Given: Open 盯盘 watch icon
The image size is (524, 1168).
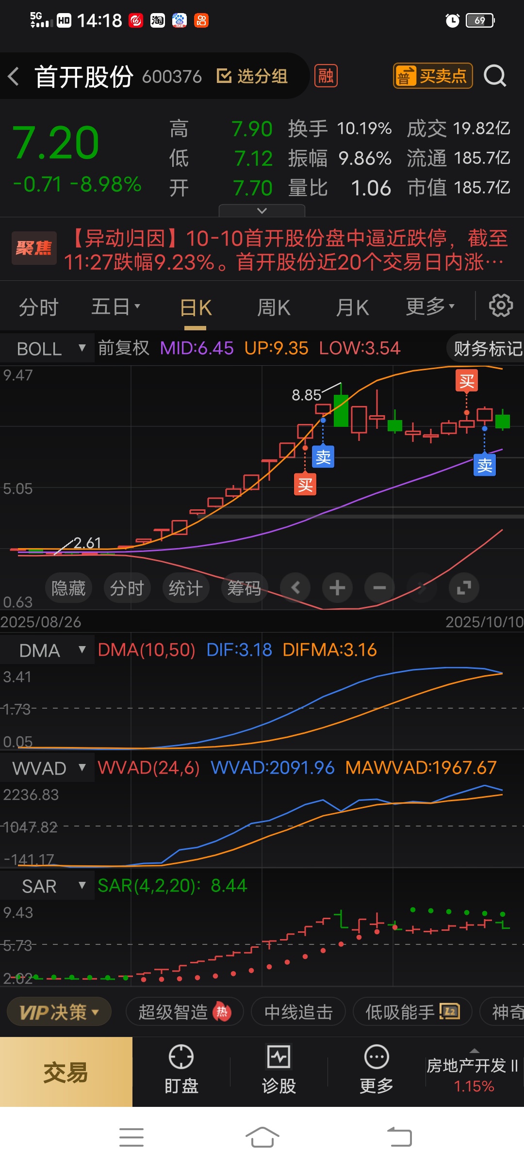Looking at the screenshot, I should [181, 1070].
